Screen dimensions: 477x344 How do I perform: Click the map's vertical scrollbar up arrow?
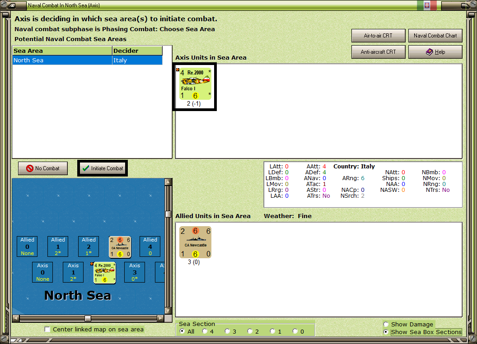click(x=168, y=182)
